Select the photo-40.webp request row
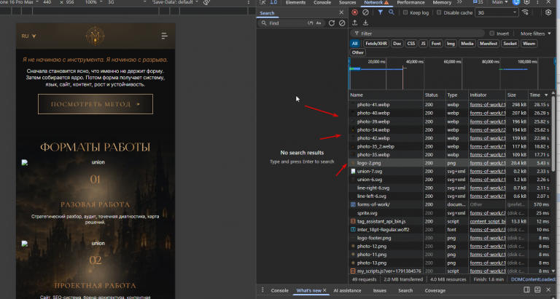The width and height of the screenshot is (560, 299). [450, 113]
